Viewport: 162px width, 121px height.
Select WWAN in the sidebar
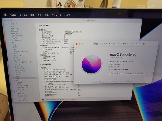(x=19, y=82)
